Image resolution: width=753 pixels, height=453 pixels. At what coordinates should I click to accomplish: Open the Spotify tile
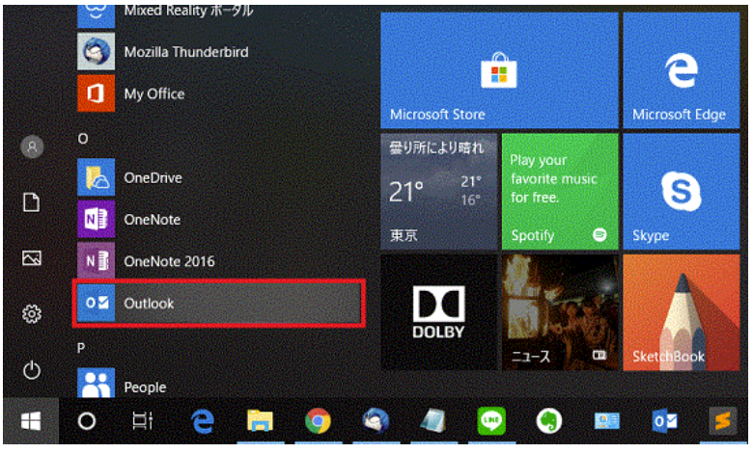pos(560,191)
